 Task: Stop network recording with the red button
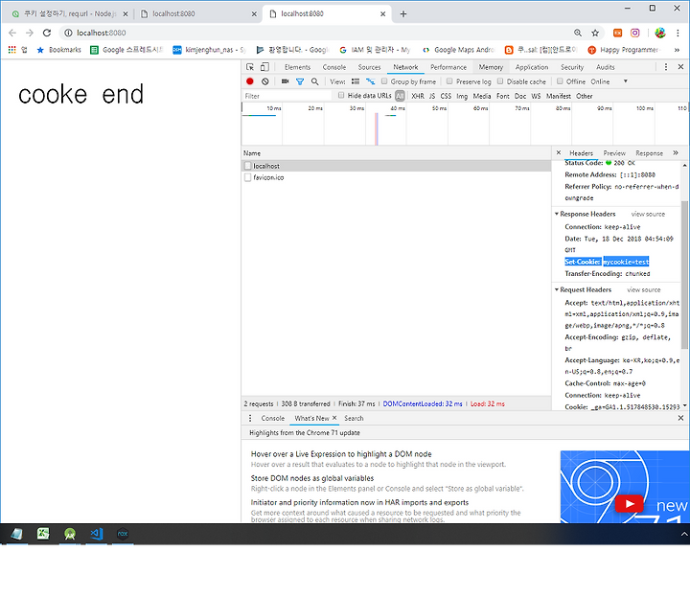point(250,81)
